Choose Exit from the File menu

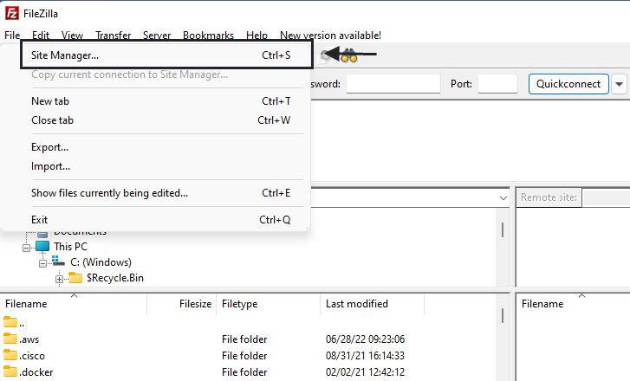point(160,220)
